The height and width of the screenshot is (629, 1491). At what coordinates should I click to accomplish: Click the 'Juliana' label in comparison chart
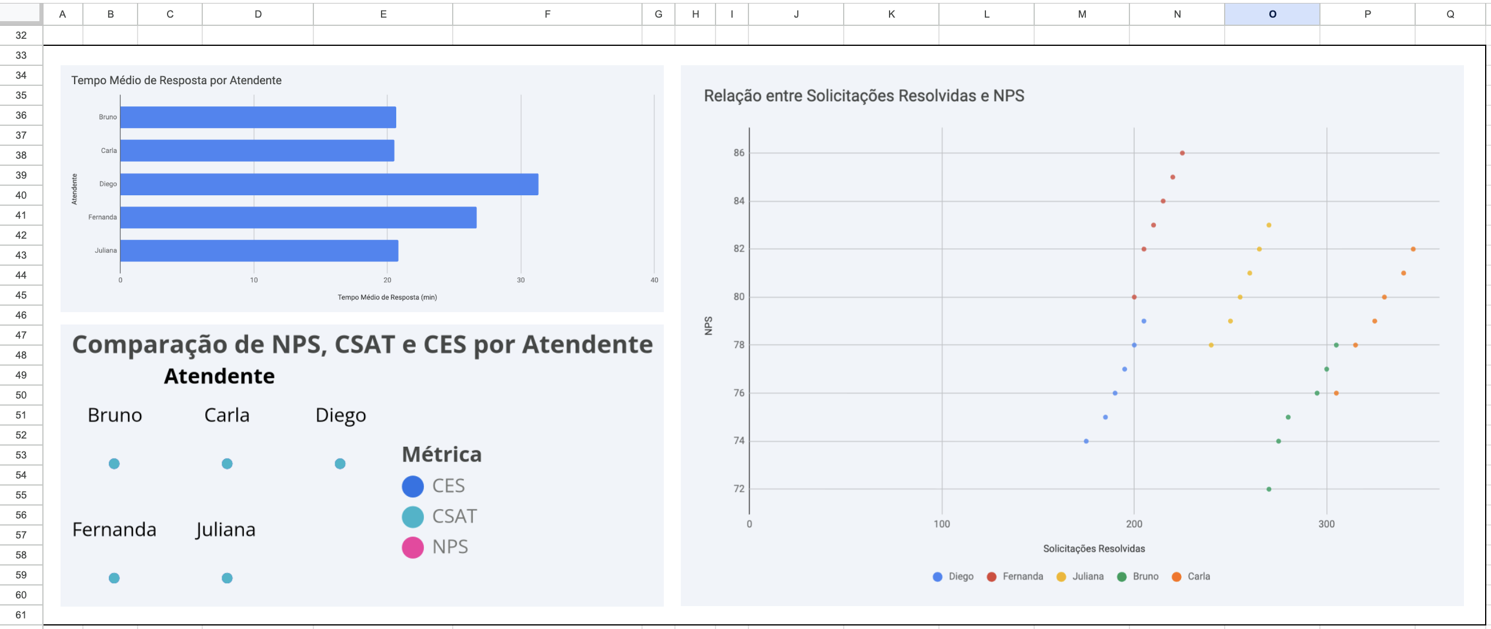[x=226, y=530]
